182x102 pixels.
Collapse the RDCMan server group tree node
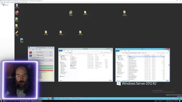1,4
